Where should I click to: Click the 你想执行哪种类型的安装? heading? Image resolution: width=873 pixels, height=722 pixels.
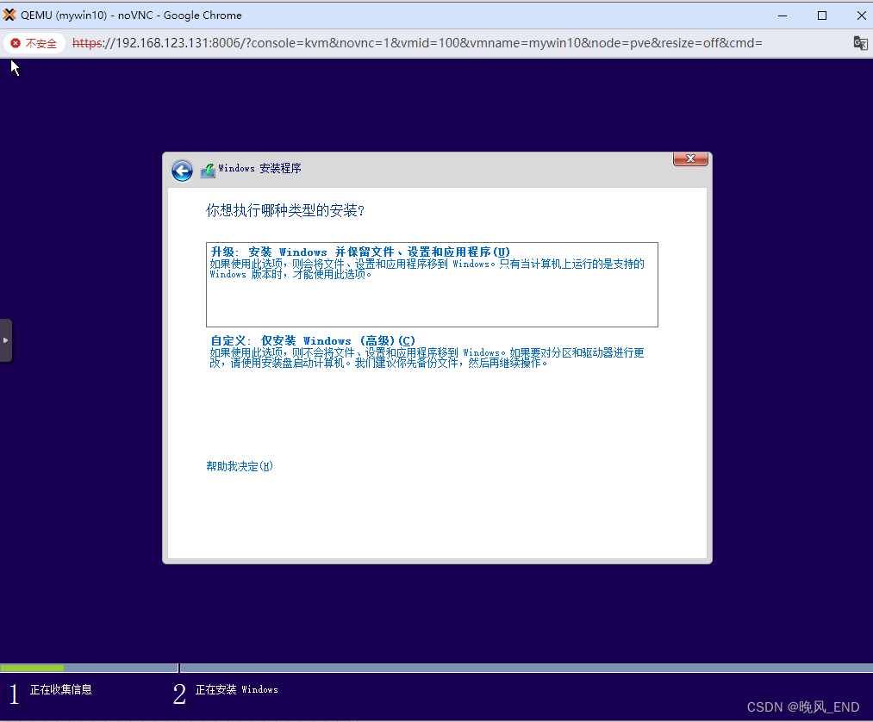[x=285, y=210]
